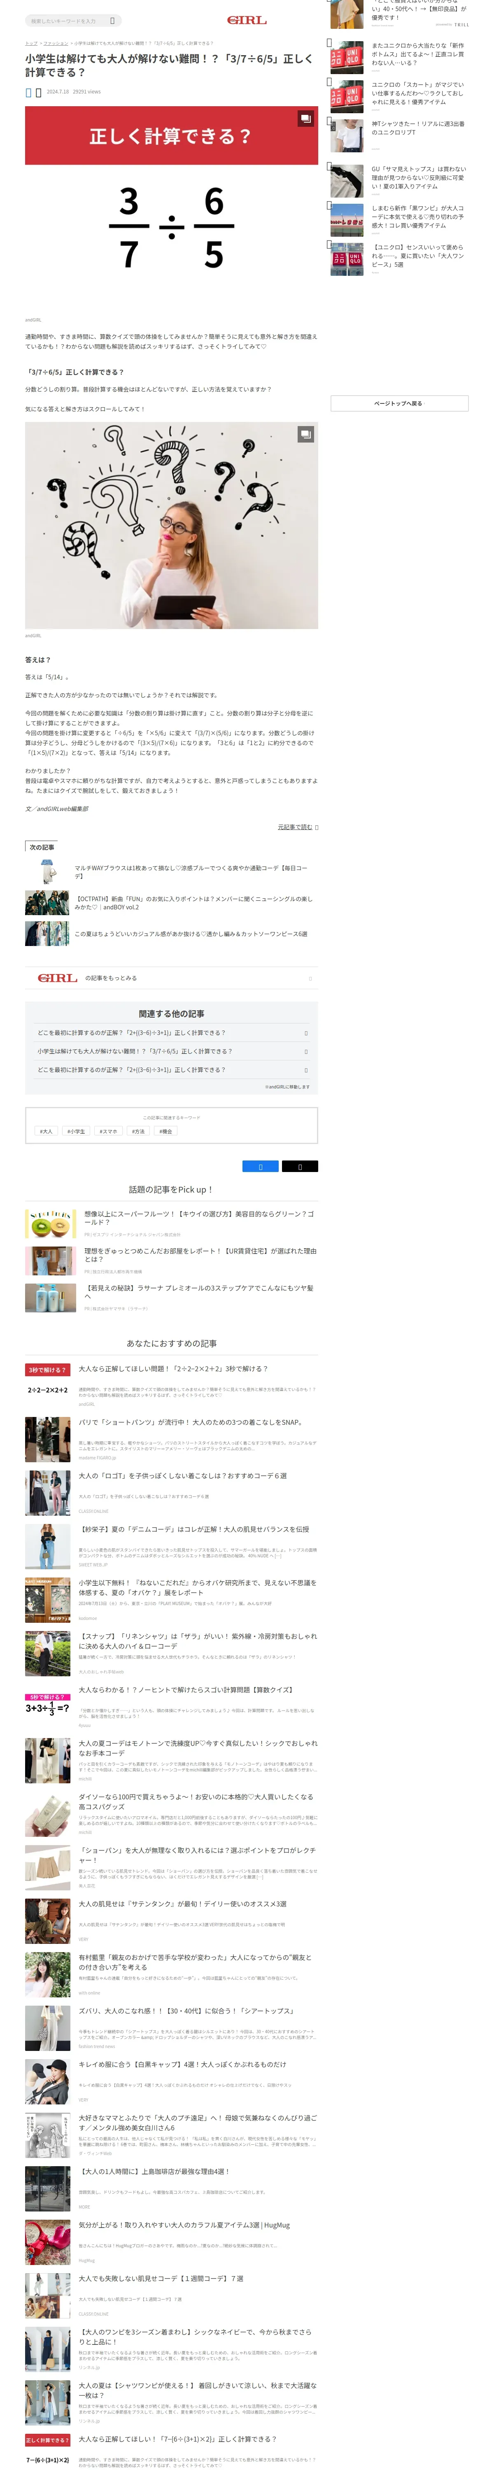Viewport: 494px width, 2470px height.
Task: Click the chevron beside の記事をもっとみる
Action: 310,978
